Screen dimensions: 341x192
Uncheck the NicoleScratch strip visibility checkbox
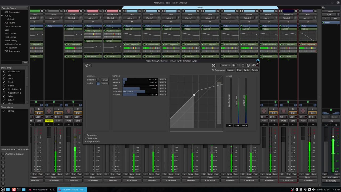pyautogui.click(x=4, y=71)
